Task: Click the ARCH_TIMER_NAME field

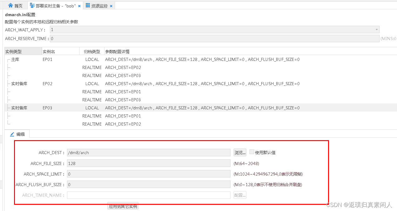Action: tap(149, 195)
